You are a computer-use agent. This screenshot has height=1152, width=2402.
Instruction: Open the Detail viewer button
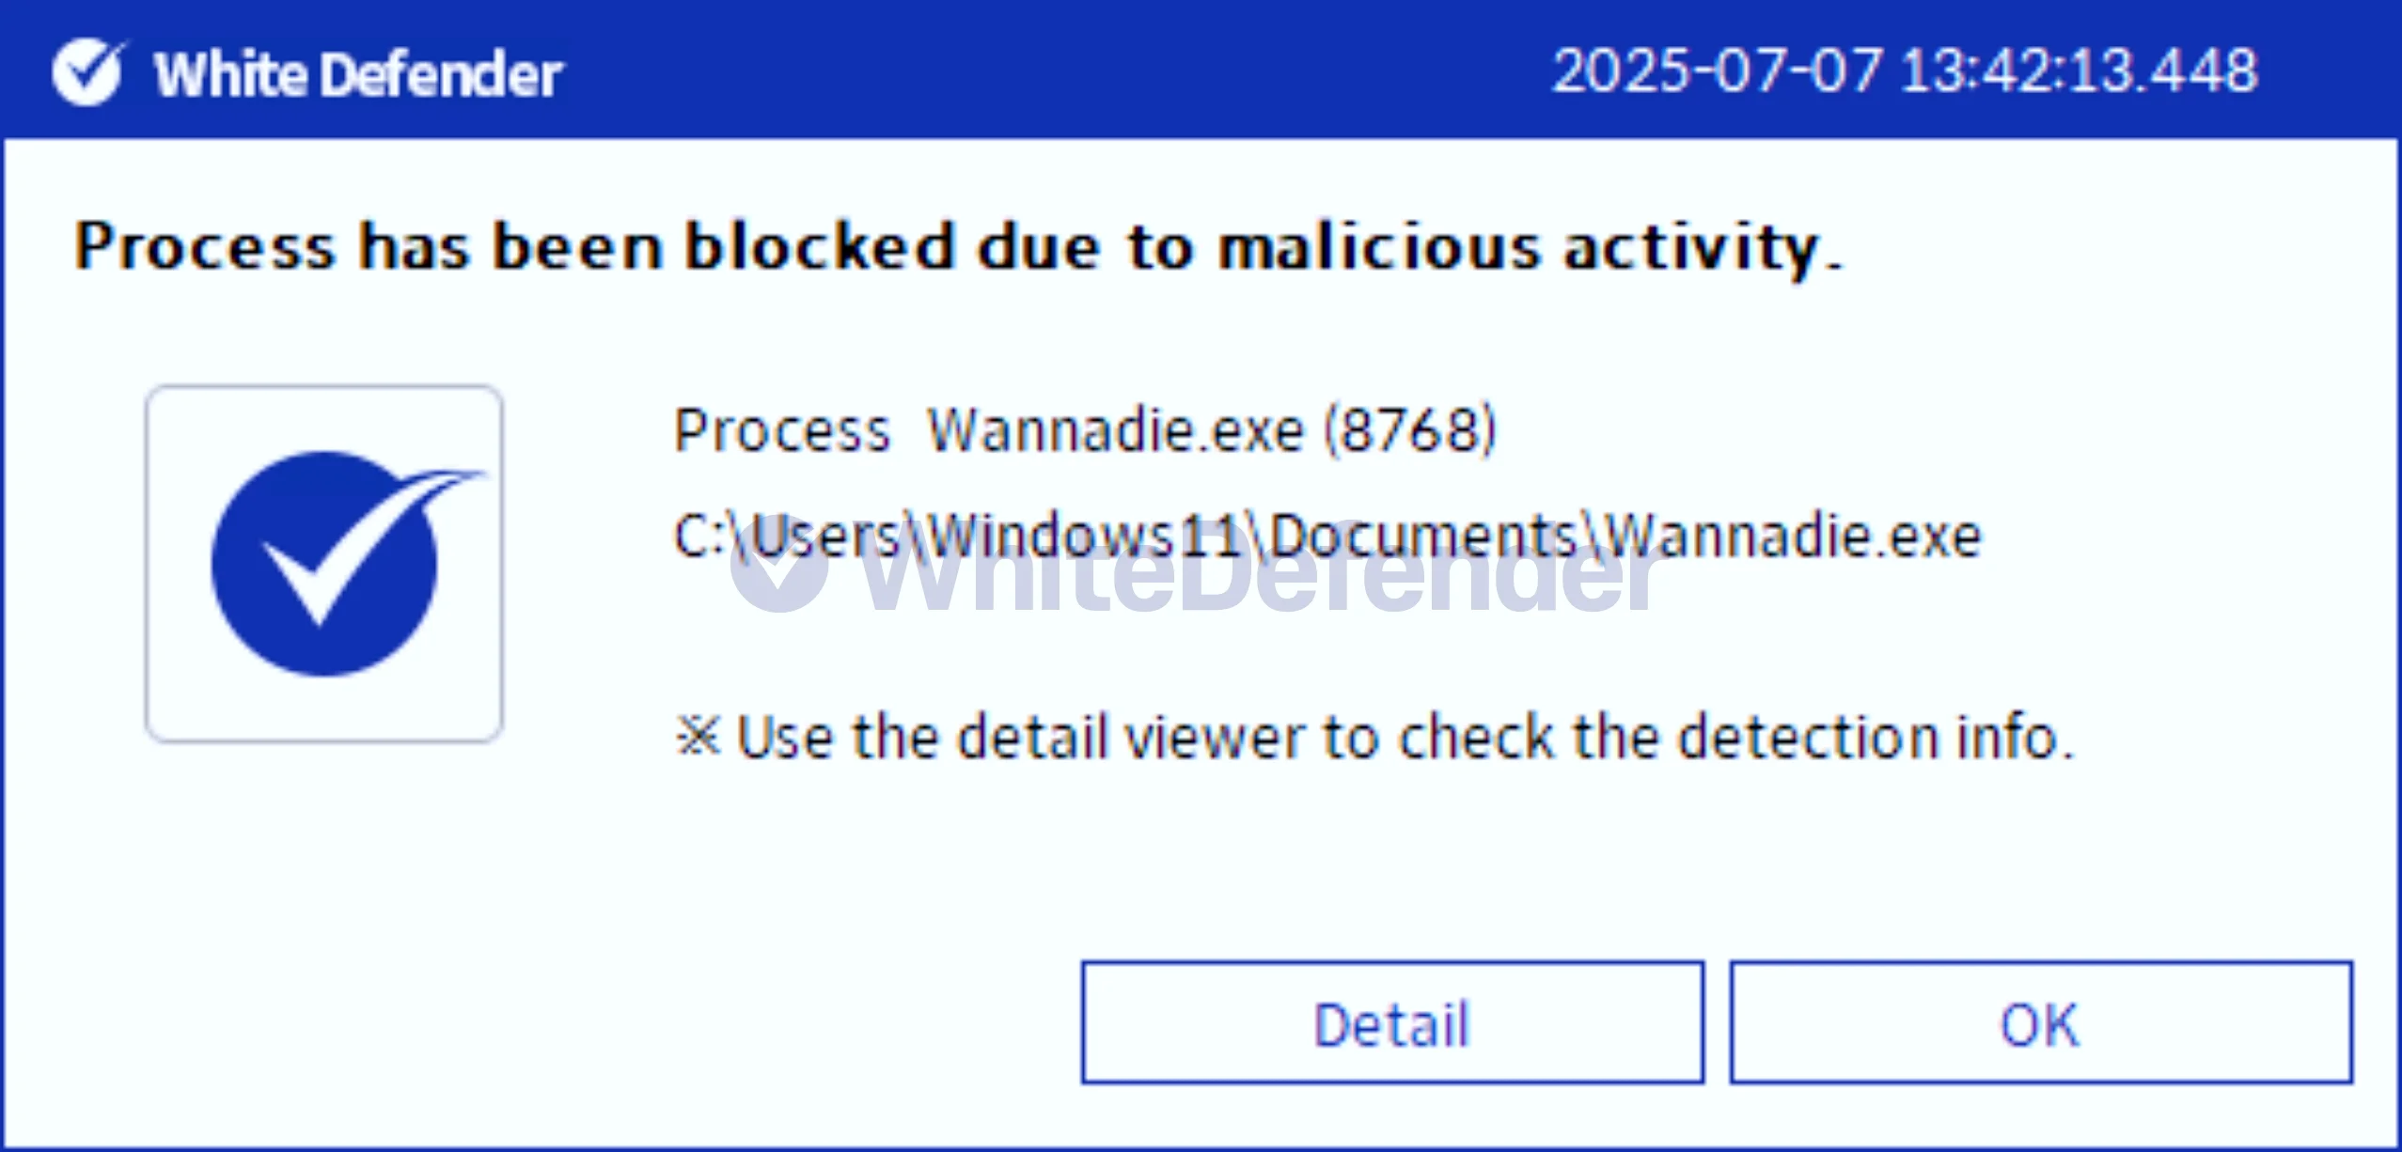[1391, 1022]
